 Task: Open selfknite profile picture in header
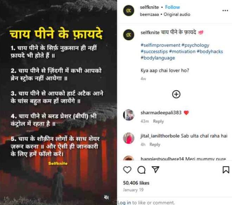pos(129,11)
